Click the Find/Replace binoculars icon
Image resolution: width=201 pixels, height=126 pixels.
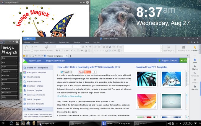pyautogui.click(x=184, y=47)
